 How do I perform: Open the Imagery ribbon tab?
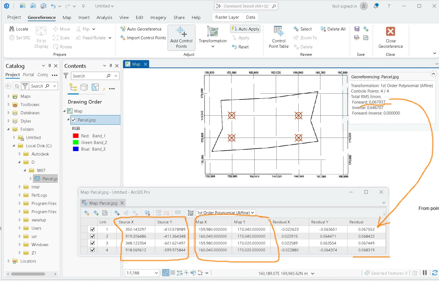pos(158,17)
